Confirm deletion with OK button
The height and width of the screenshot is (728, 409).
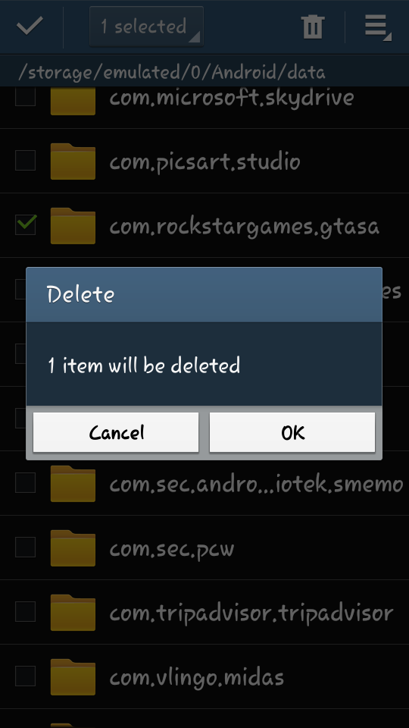292,432
